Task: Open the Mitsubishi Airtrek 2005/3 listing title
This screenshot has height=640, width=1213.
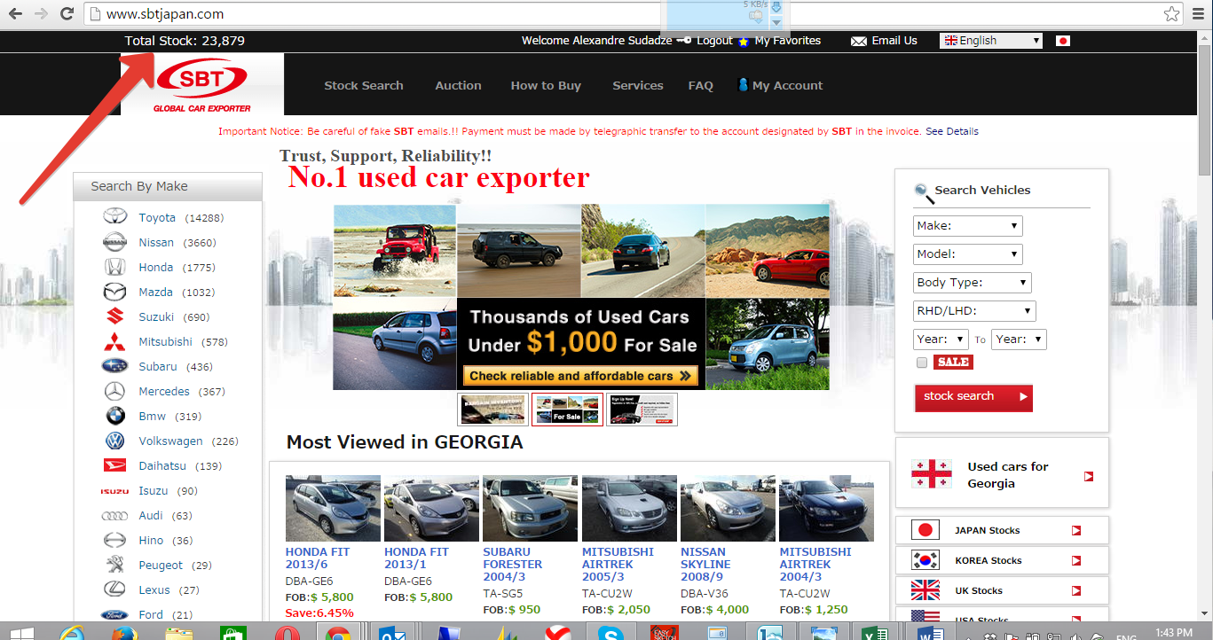Action: [618, 564]
